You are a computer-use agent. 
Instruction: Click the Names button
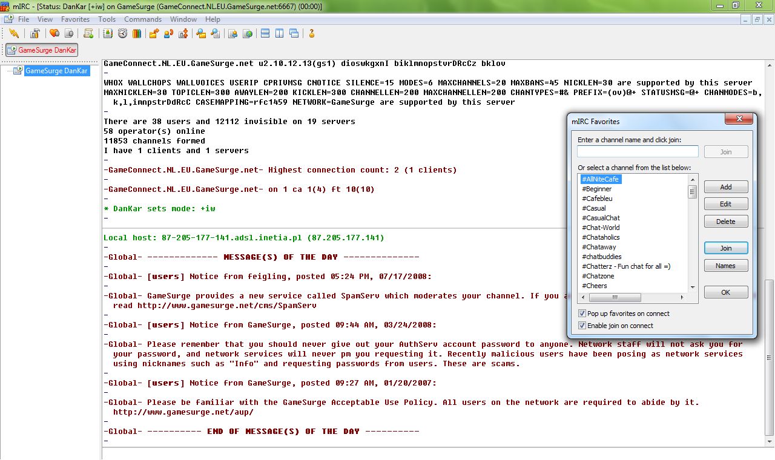pos(726,266)
